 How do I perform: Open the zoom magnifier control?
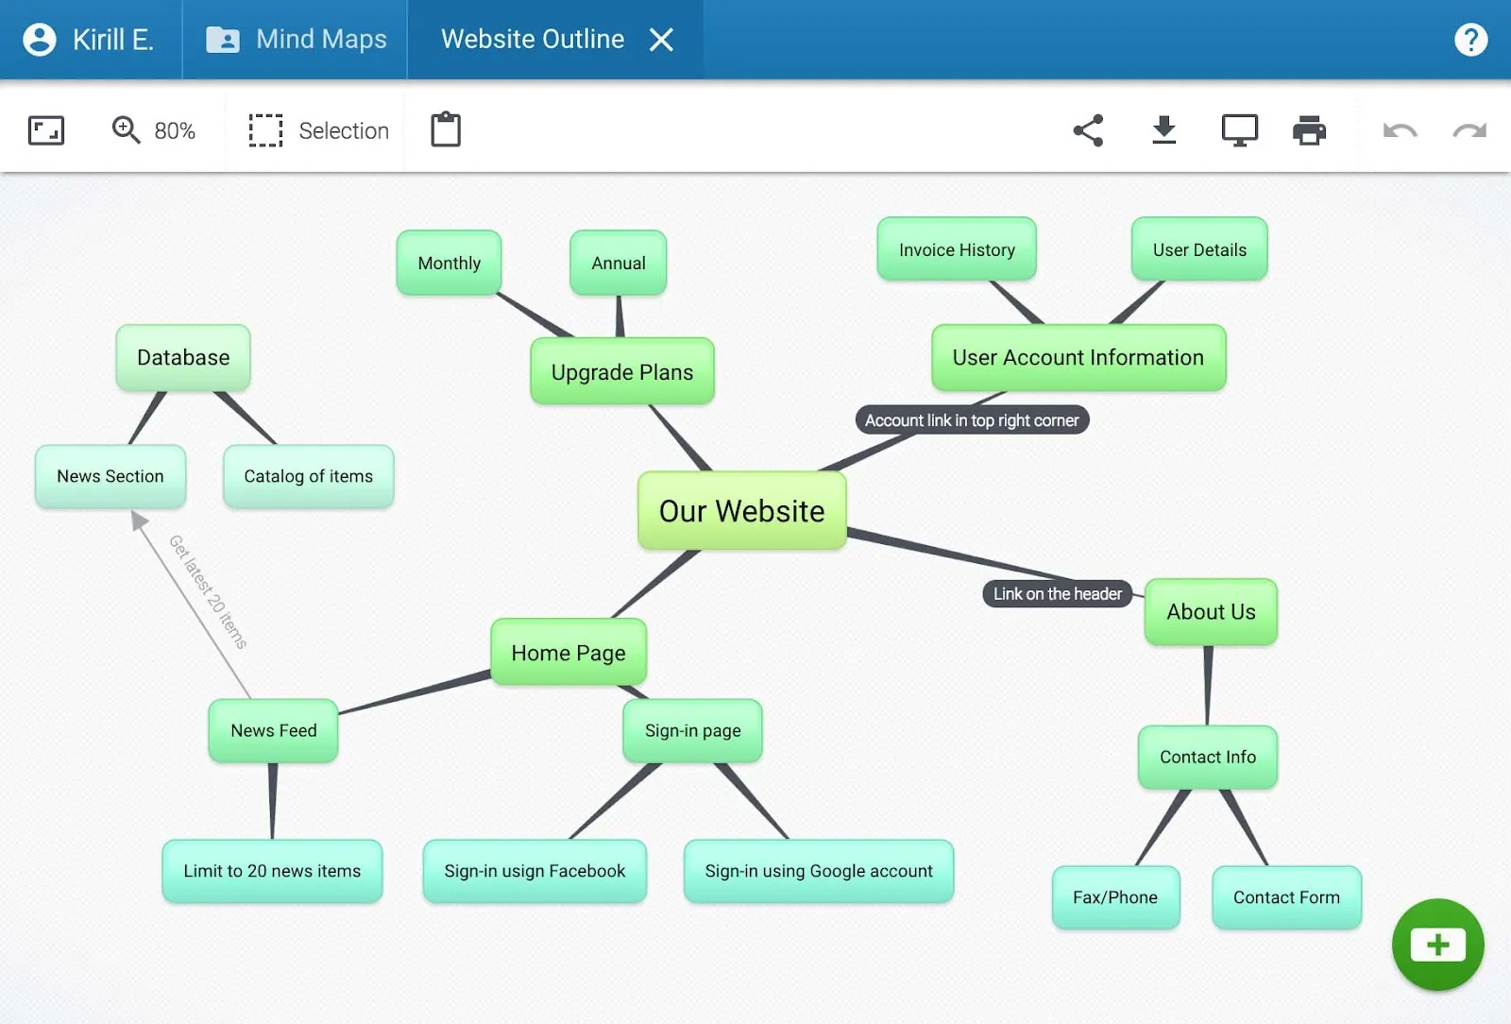(x=126, y=130)
